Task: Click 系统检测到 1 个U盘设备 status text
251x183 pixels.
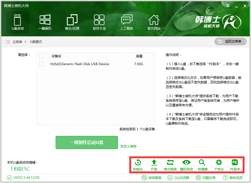Action: 137,129
